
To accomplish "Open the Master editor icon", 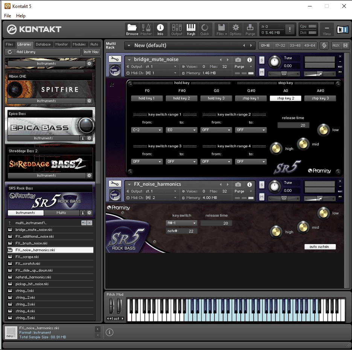I will click(146, 29).
